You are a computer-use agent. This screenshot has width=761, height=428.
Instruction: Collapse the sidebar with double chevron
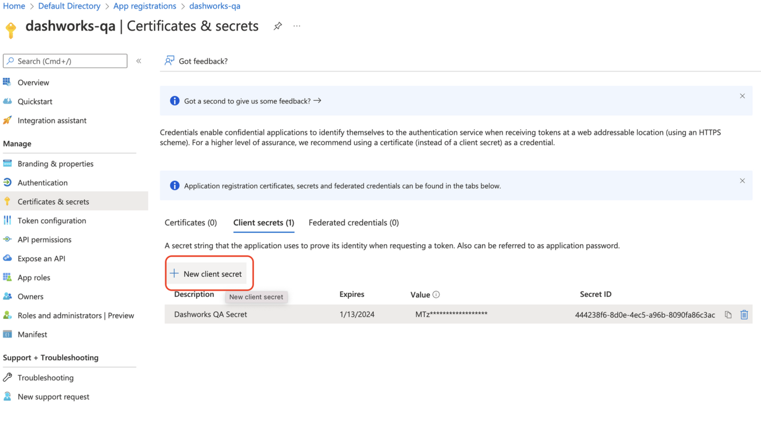pos(139,61)
